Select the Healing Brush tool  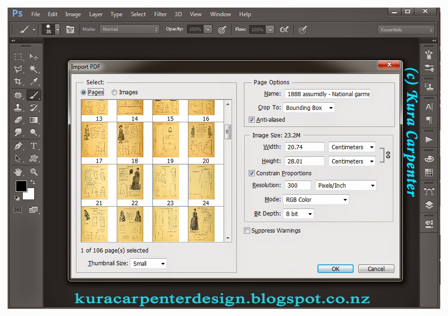18,95
